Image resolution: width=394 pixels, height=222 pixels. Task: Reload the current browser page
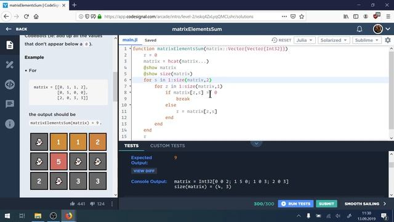[x=26, y=17]
